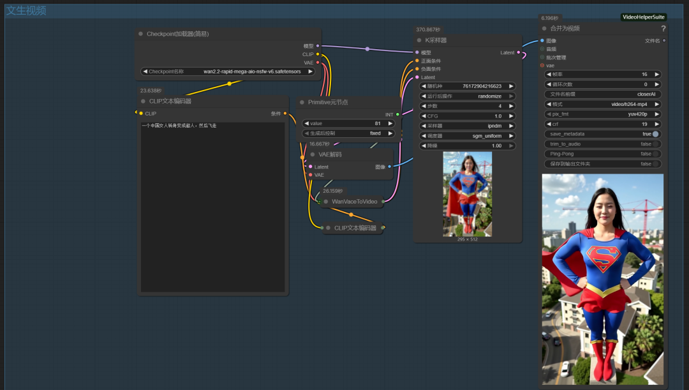Viewport: 689px width, 390px height.
Task: Toggle 保存到输出文件夹 option on
Action: tap(655, 164)
